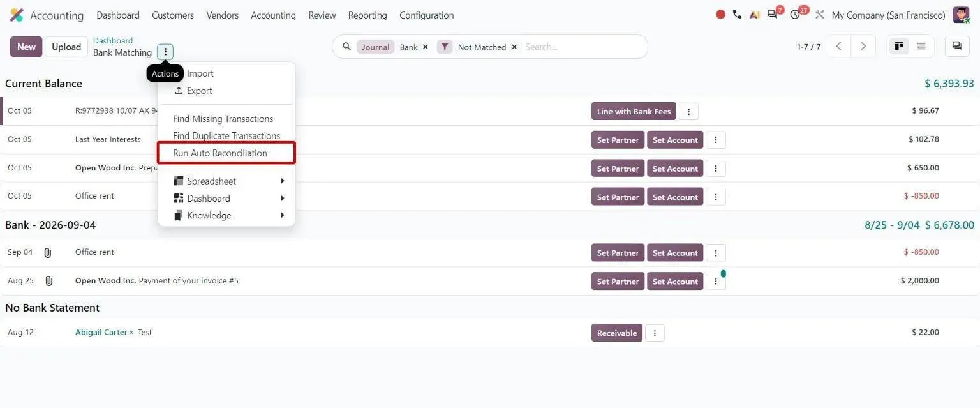Click the Receivable button
Viewport: 980px width, 408px height.
pos(617,333)
